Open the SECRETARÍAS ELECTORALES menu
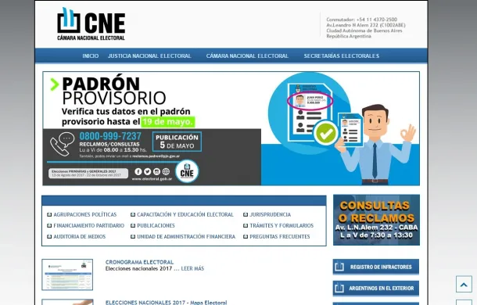This screenshot has height=305, width=477. [341, 56]
